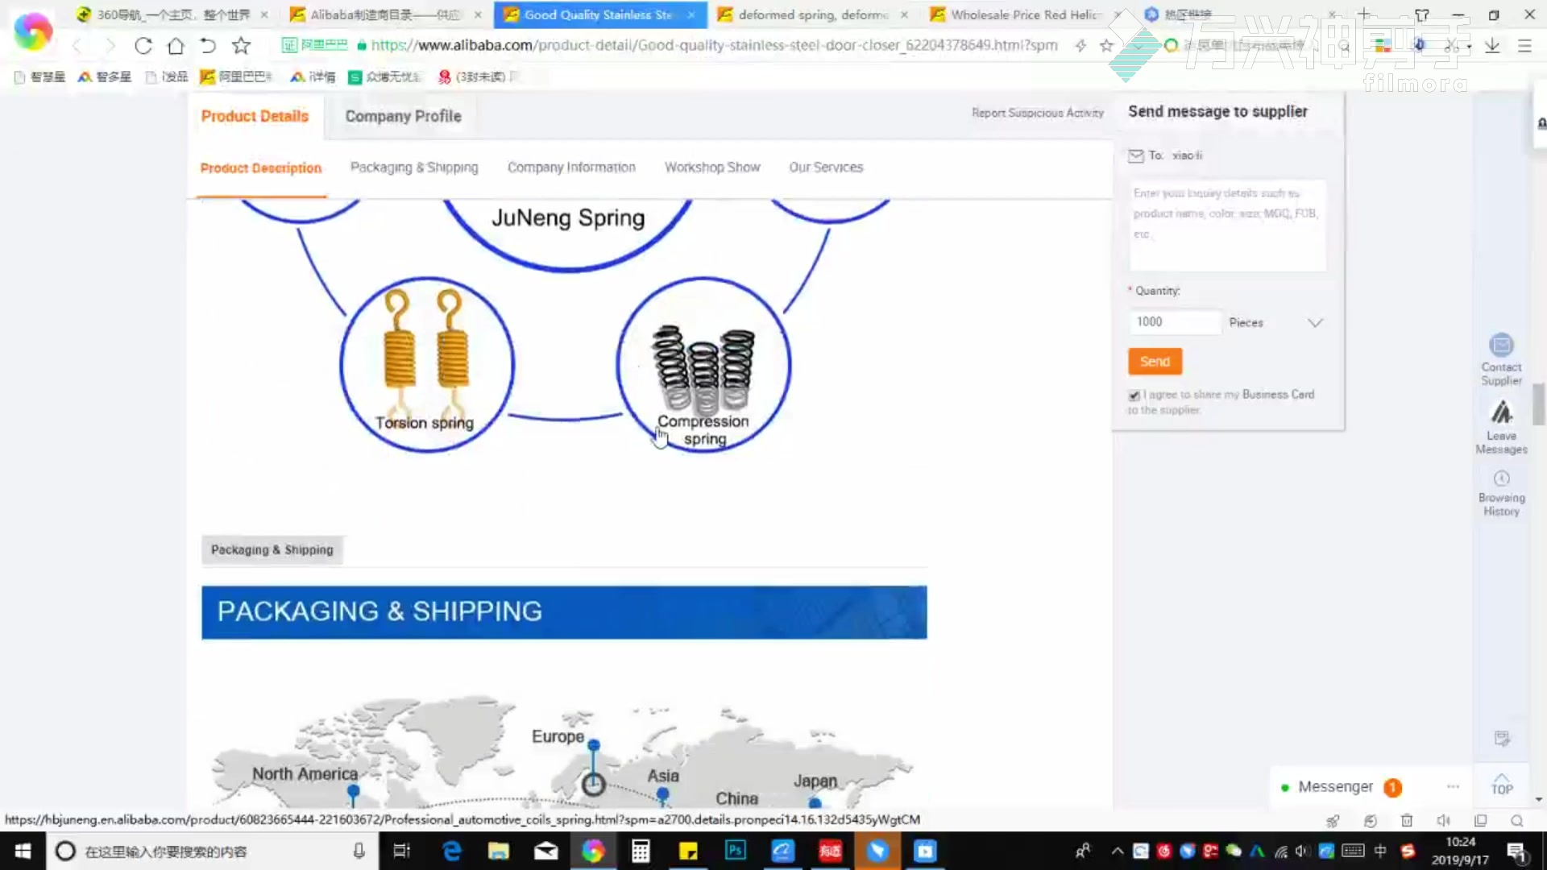Click the feedback note icon above TOP
Screen dimensions: 1547x870
click(x=1502, y=738)
